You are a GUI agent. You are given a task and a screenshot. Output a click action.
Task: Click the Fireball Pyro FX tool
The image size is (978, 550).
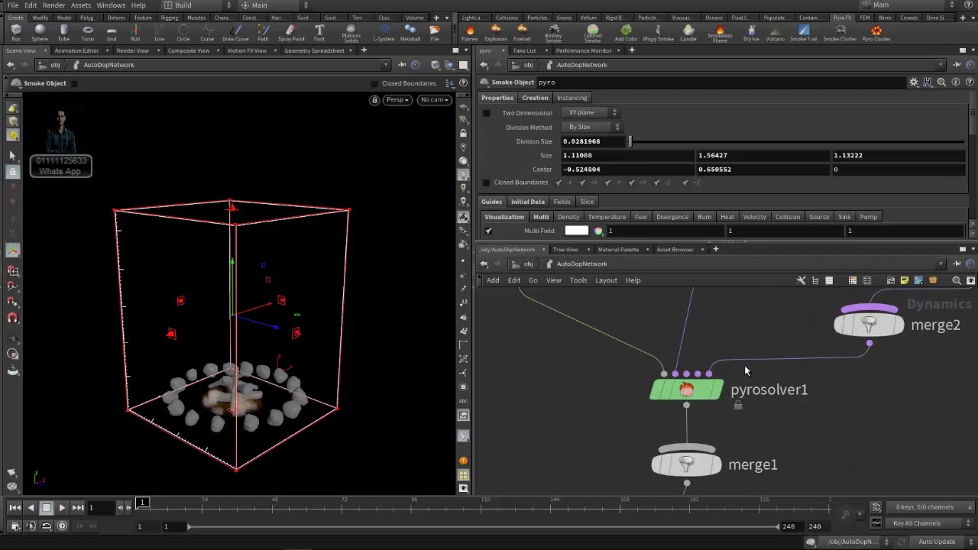click(522, 33)
